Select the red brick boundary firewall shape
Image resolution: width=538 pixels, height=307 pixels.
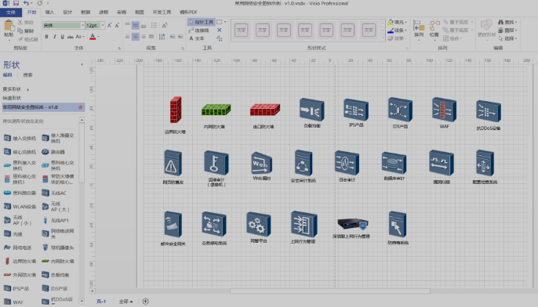pyautogui.click(x=176, y=110)
